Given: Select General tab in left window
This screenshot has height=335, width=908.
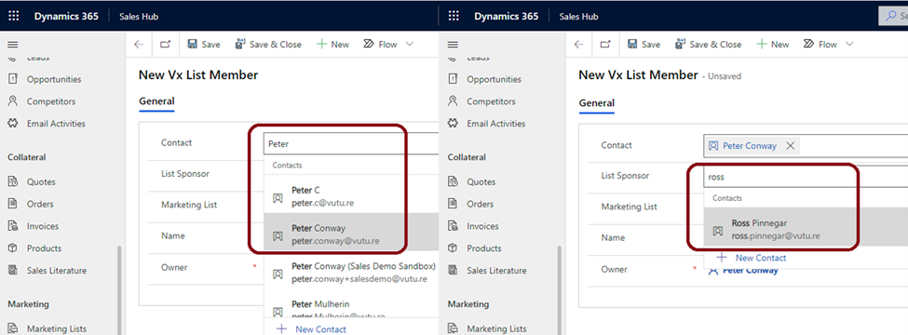Looking at the screenshot, I should (x=156, y=101).
